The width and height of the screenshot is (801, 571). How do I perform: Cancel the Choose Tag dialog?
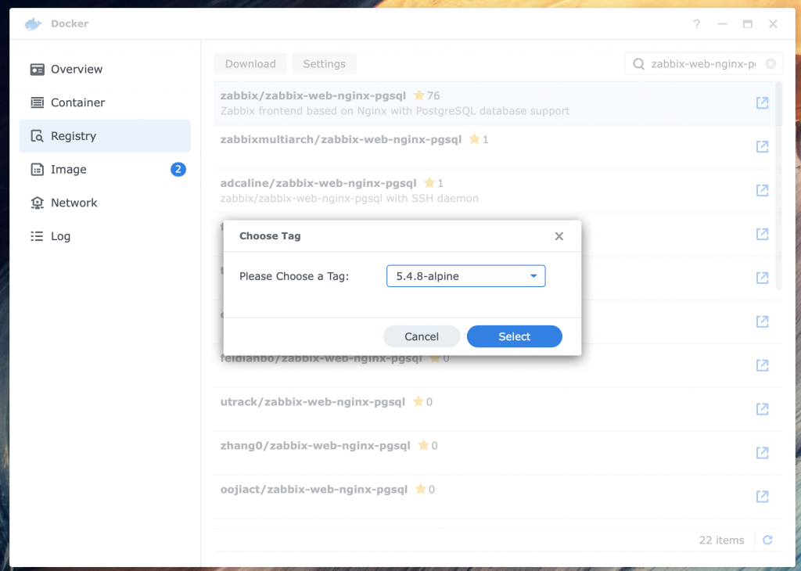(x=422, y=336)
